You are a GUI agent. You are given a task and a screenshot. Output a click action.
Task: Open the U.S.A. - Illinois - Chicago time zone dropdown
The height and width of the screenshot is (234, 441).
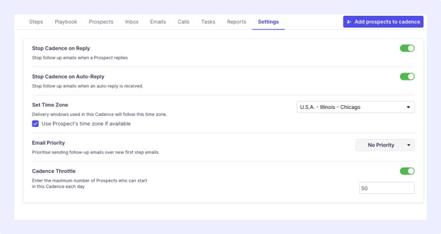tap(355, 107)
